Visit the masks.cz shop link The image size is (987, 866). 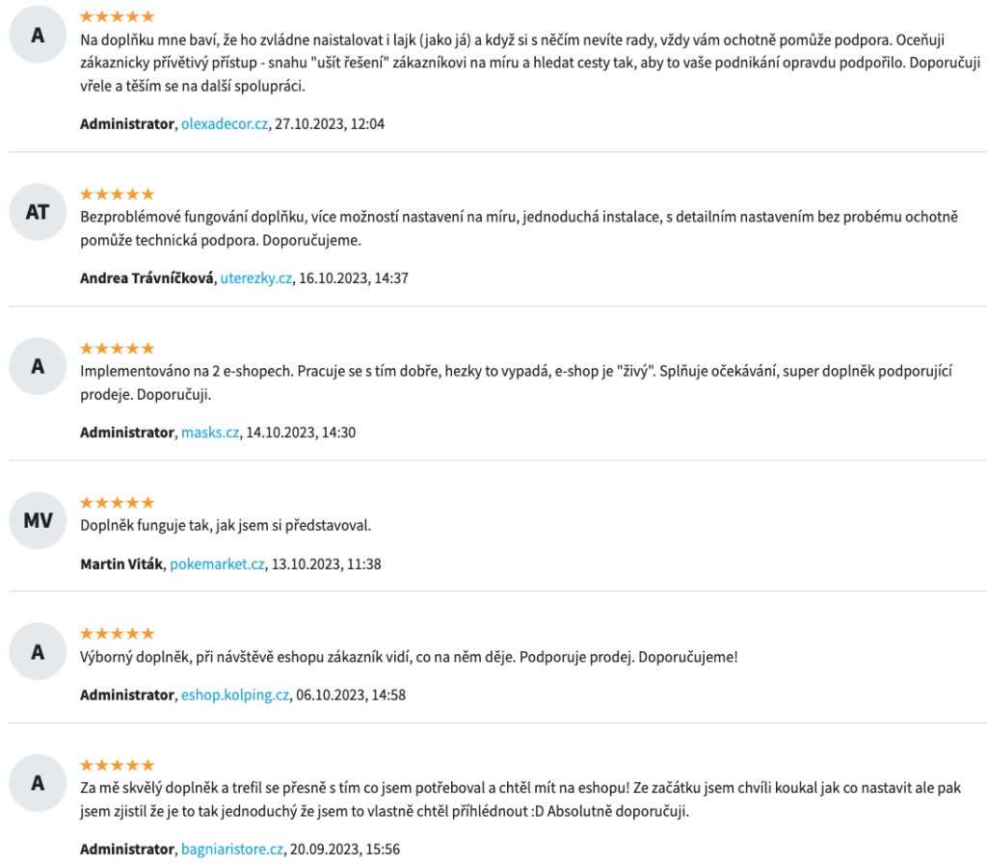210,433
